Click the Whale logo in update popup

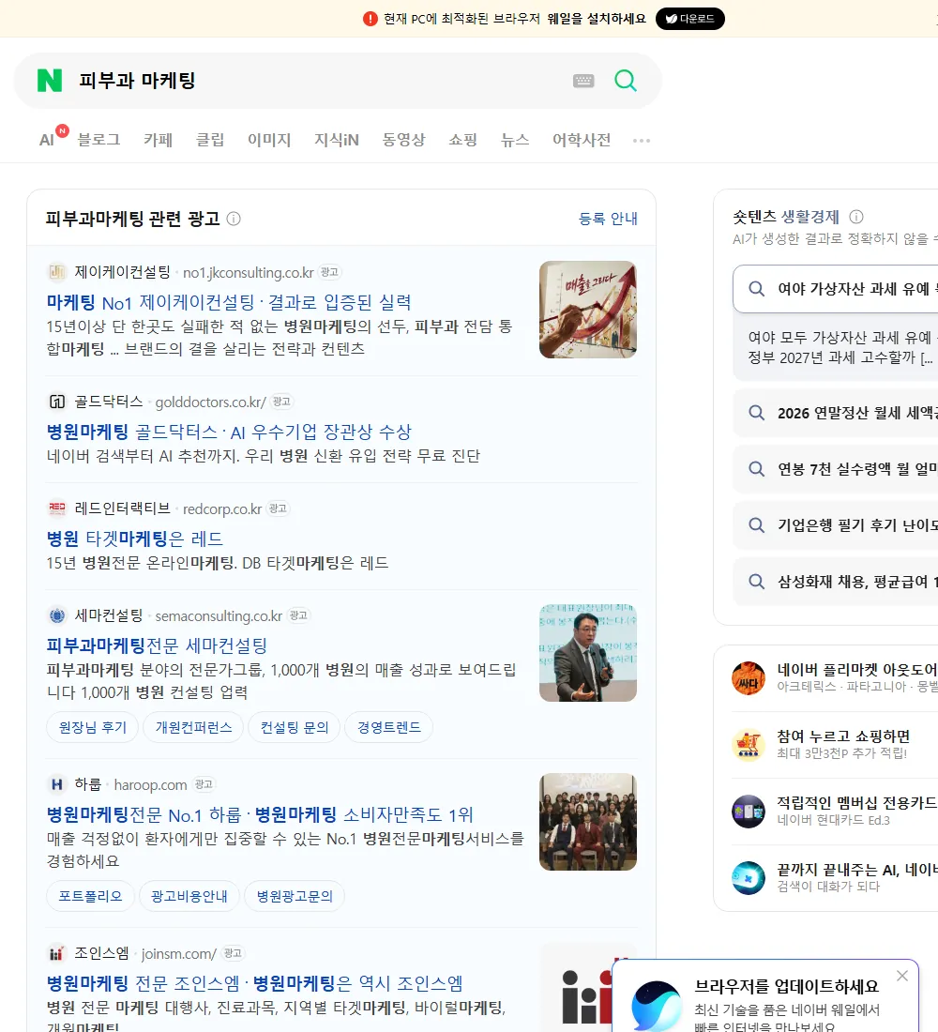click(x=657, y=1007)
